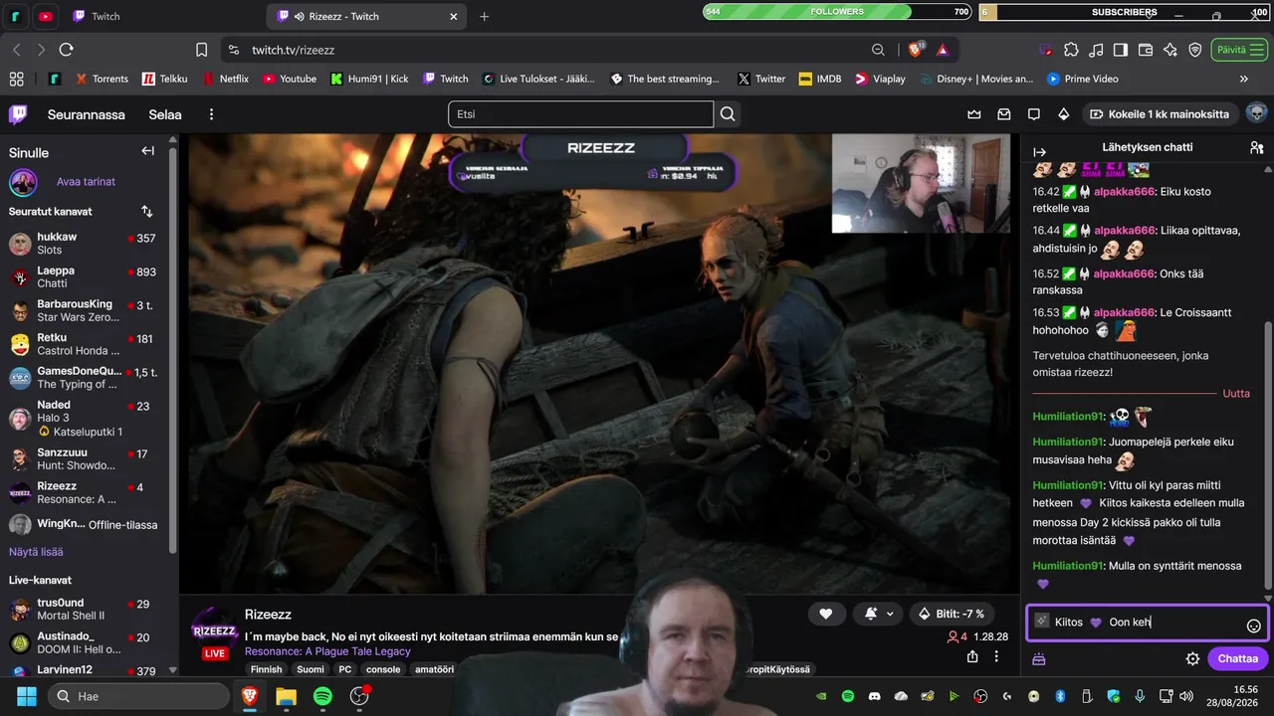
Task: Toggle the follow heart button
Action: pyautogui.click(x=825, y=614)
